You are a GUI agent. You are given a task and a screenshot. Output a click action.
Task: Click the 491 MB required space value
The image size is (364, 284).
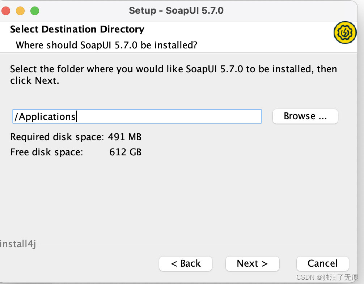[x=124, y=137]
